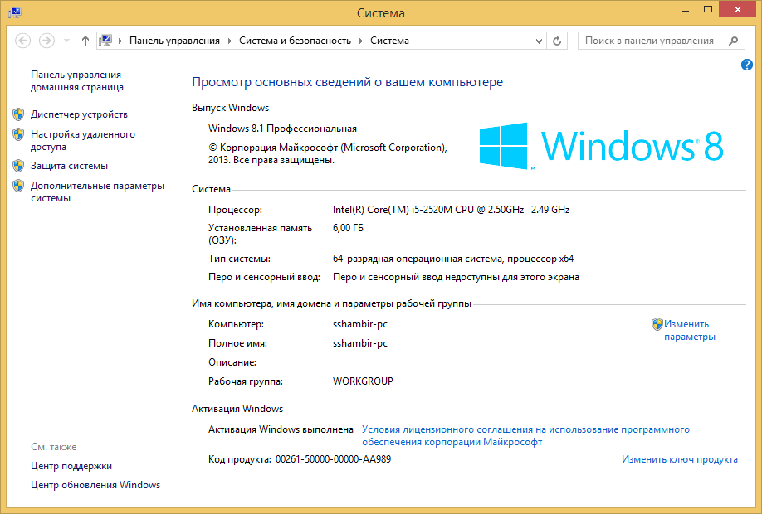Click the search magnifier icon

coord(734,41)
